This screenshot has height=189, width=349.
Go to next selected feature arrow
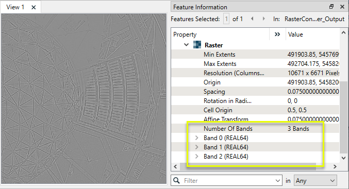pyautogui.click(x=264, y=19)
